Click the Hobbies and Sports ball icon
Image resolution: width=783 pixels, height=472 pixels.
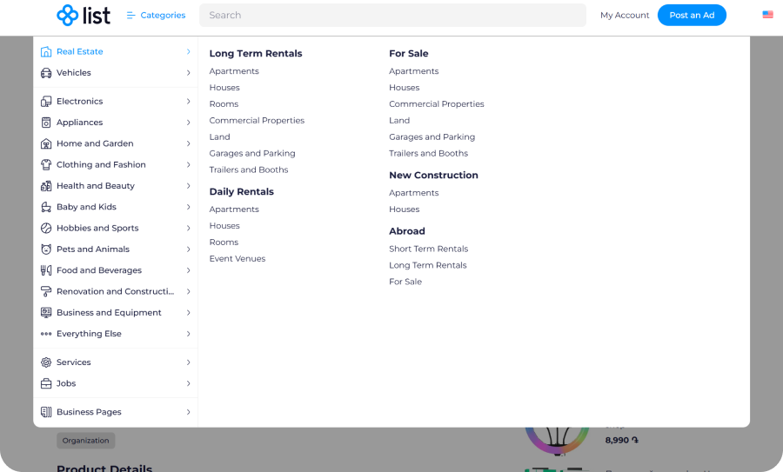click(x=46, y=228)
